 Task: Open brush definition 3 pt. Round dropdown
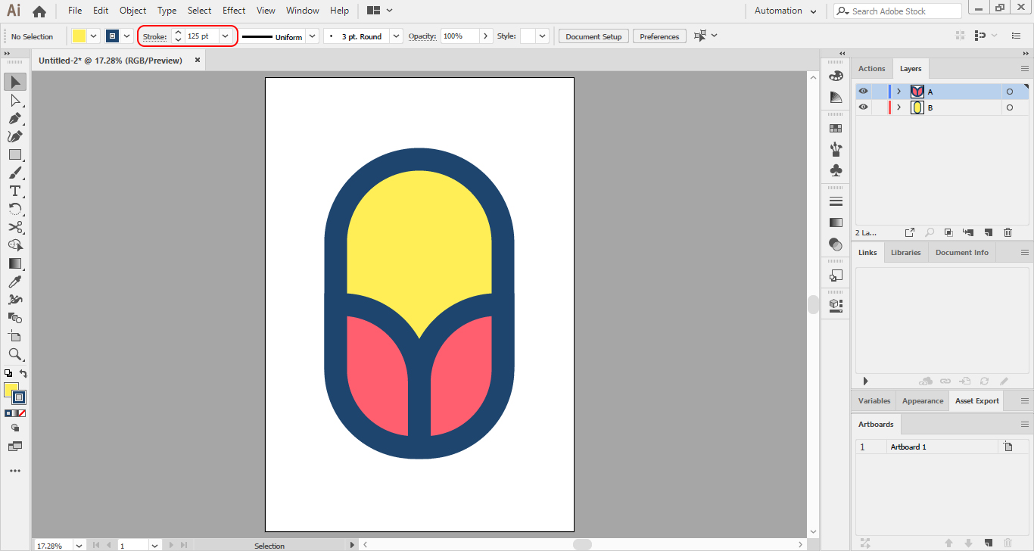tap(396, 36)
